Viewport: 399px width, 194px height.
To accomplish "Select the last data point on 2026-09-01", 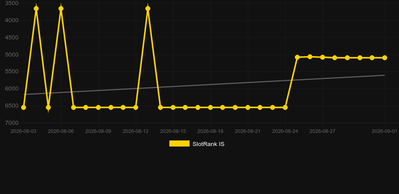I will (x=384, y=58).
